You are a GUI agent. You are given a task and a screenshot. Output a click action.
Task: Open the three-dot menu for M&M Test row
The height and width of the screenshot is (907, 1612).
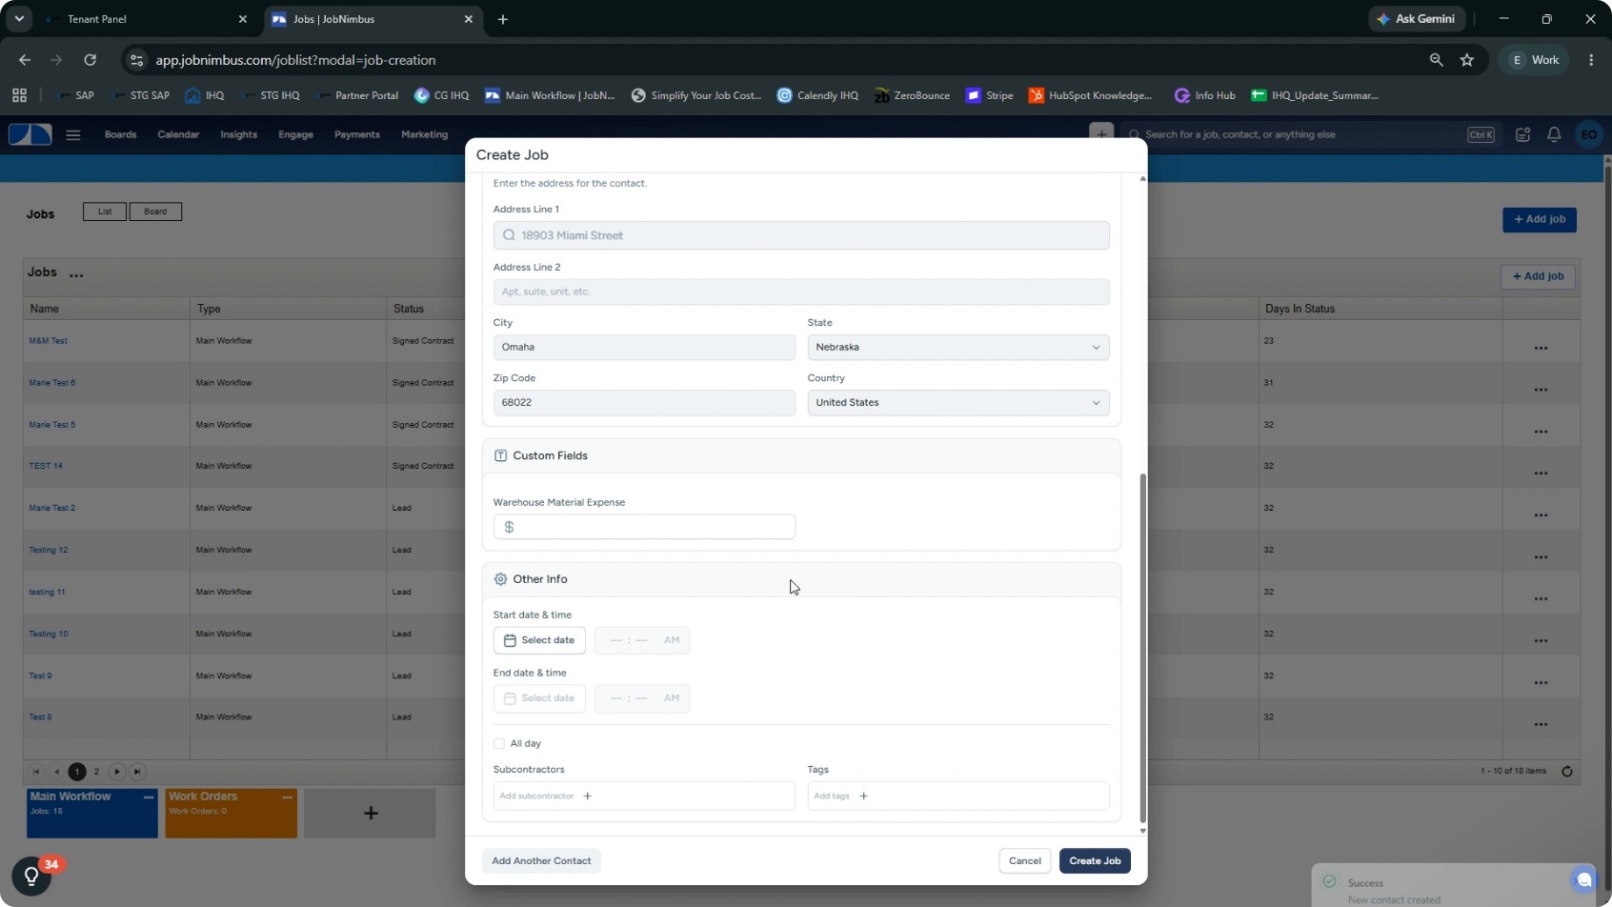(x=1541, y=348)
